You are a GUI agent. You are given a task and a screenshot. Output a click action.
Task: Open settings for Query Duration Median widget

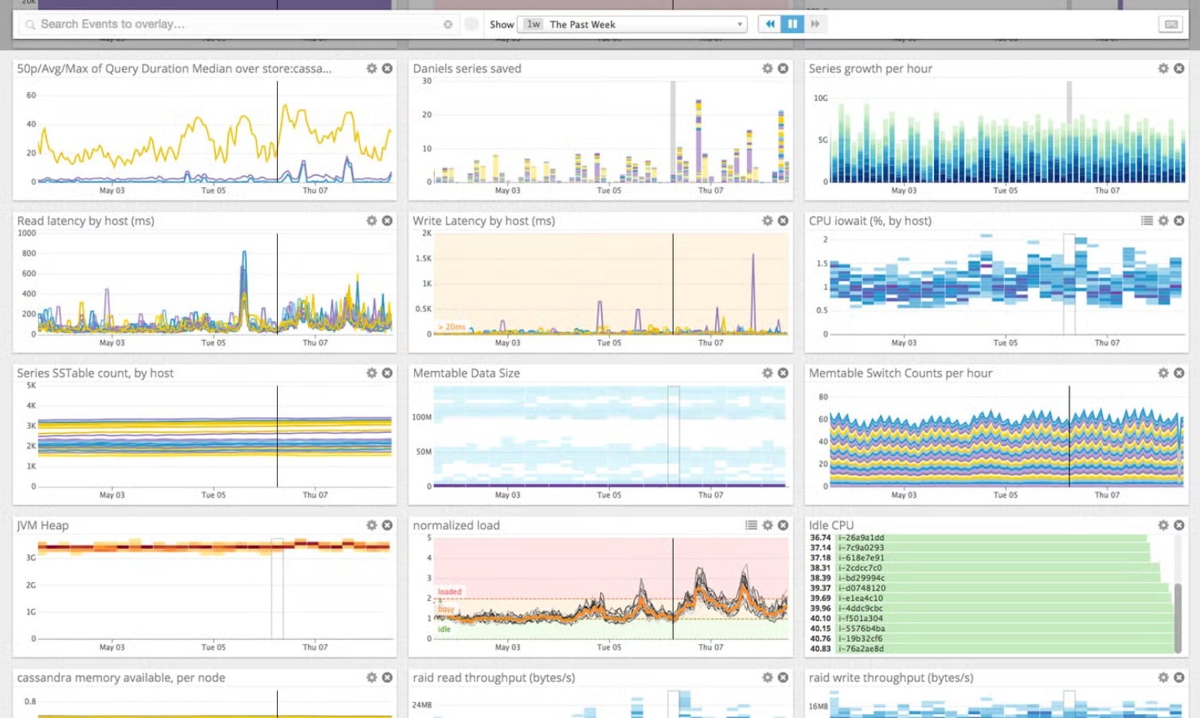click(x=371, y=68)
